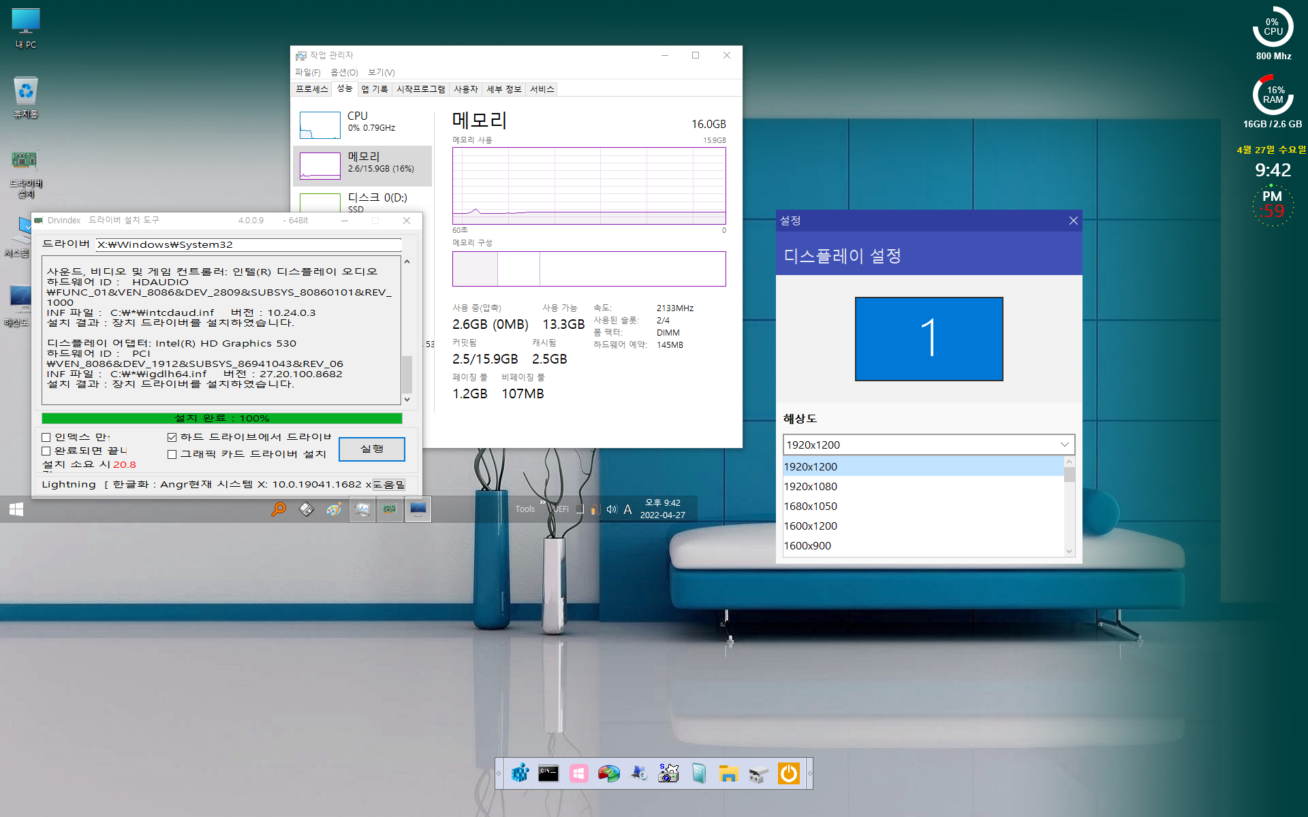Uncheck 하드 드라이브에서 드라이버 checkbox
The image size is (1308, 817).
point(172,437)
